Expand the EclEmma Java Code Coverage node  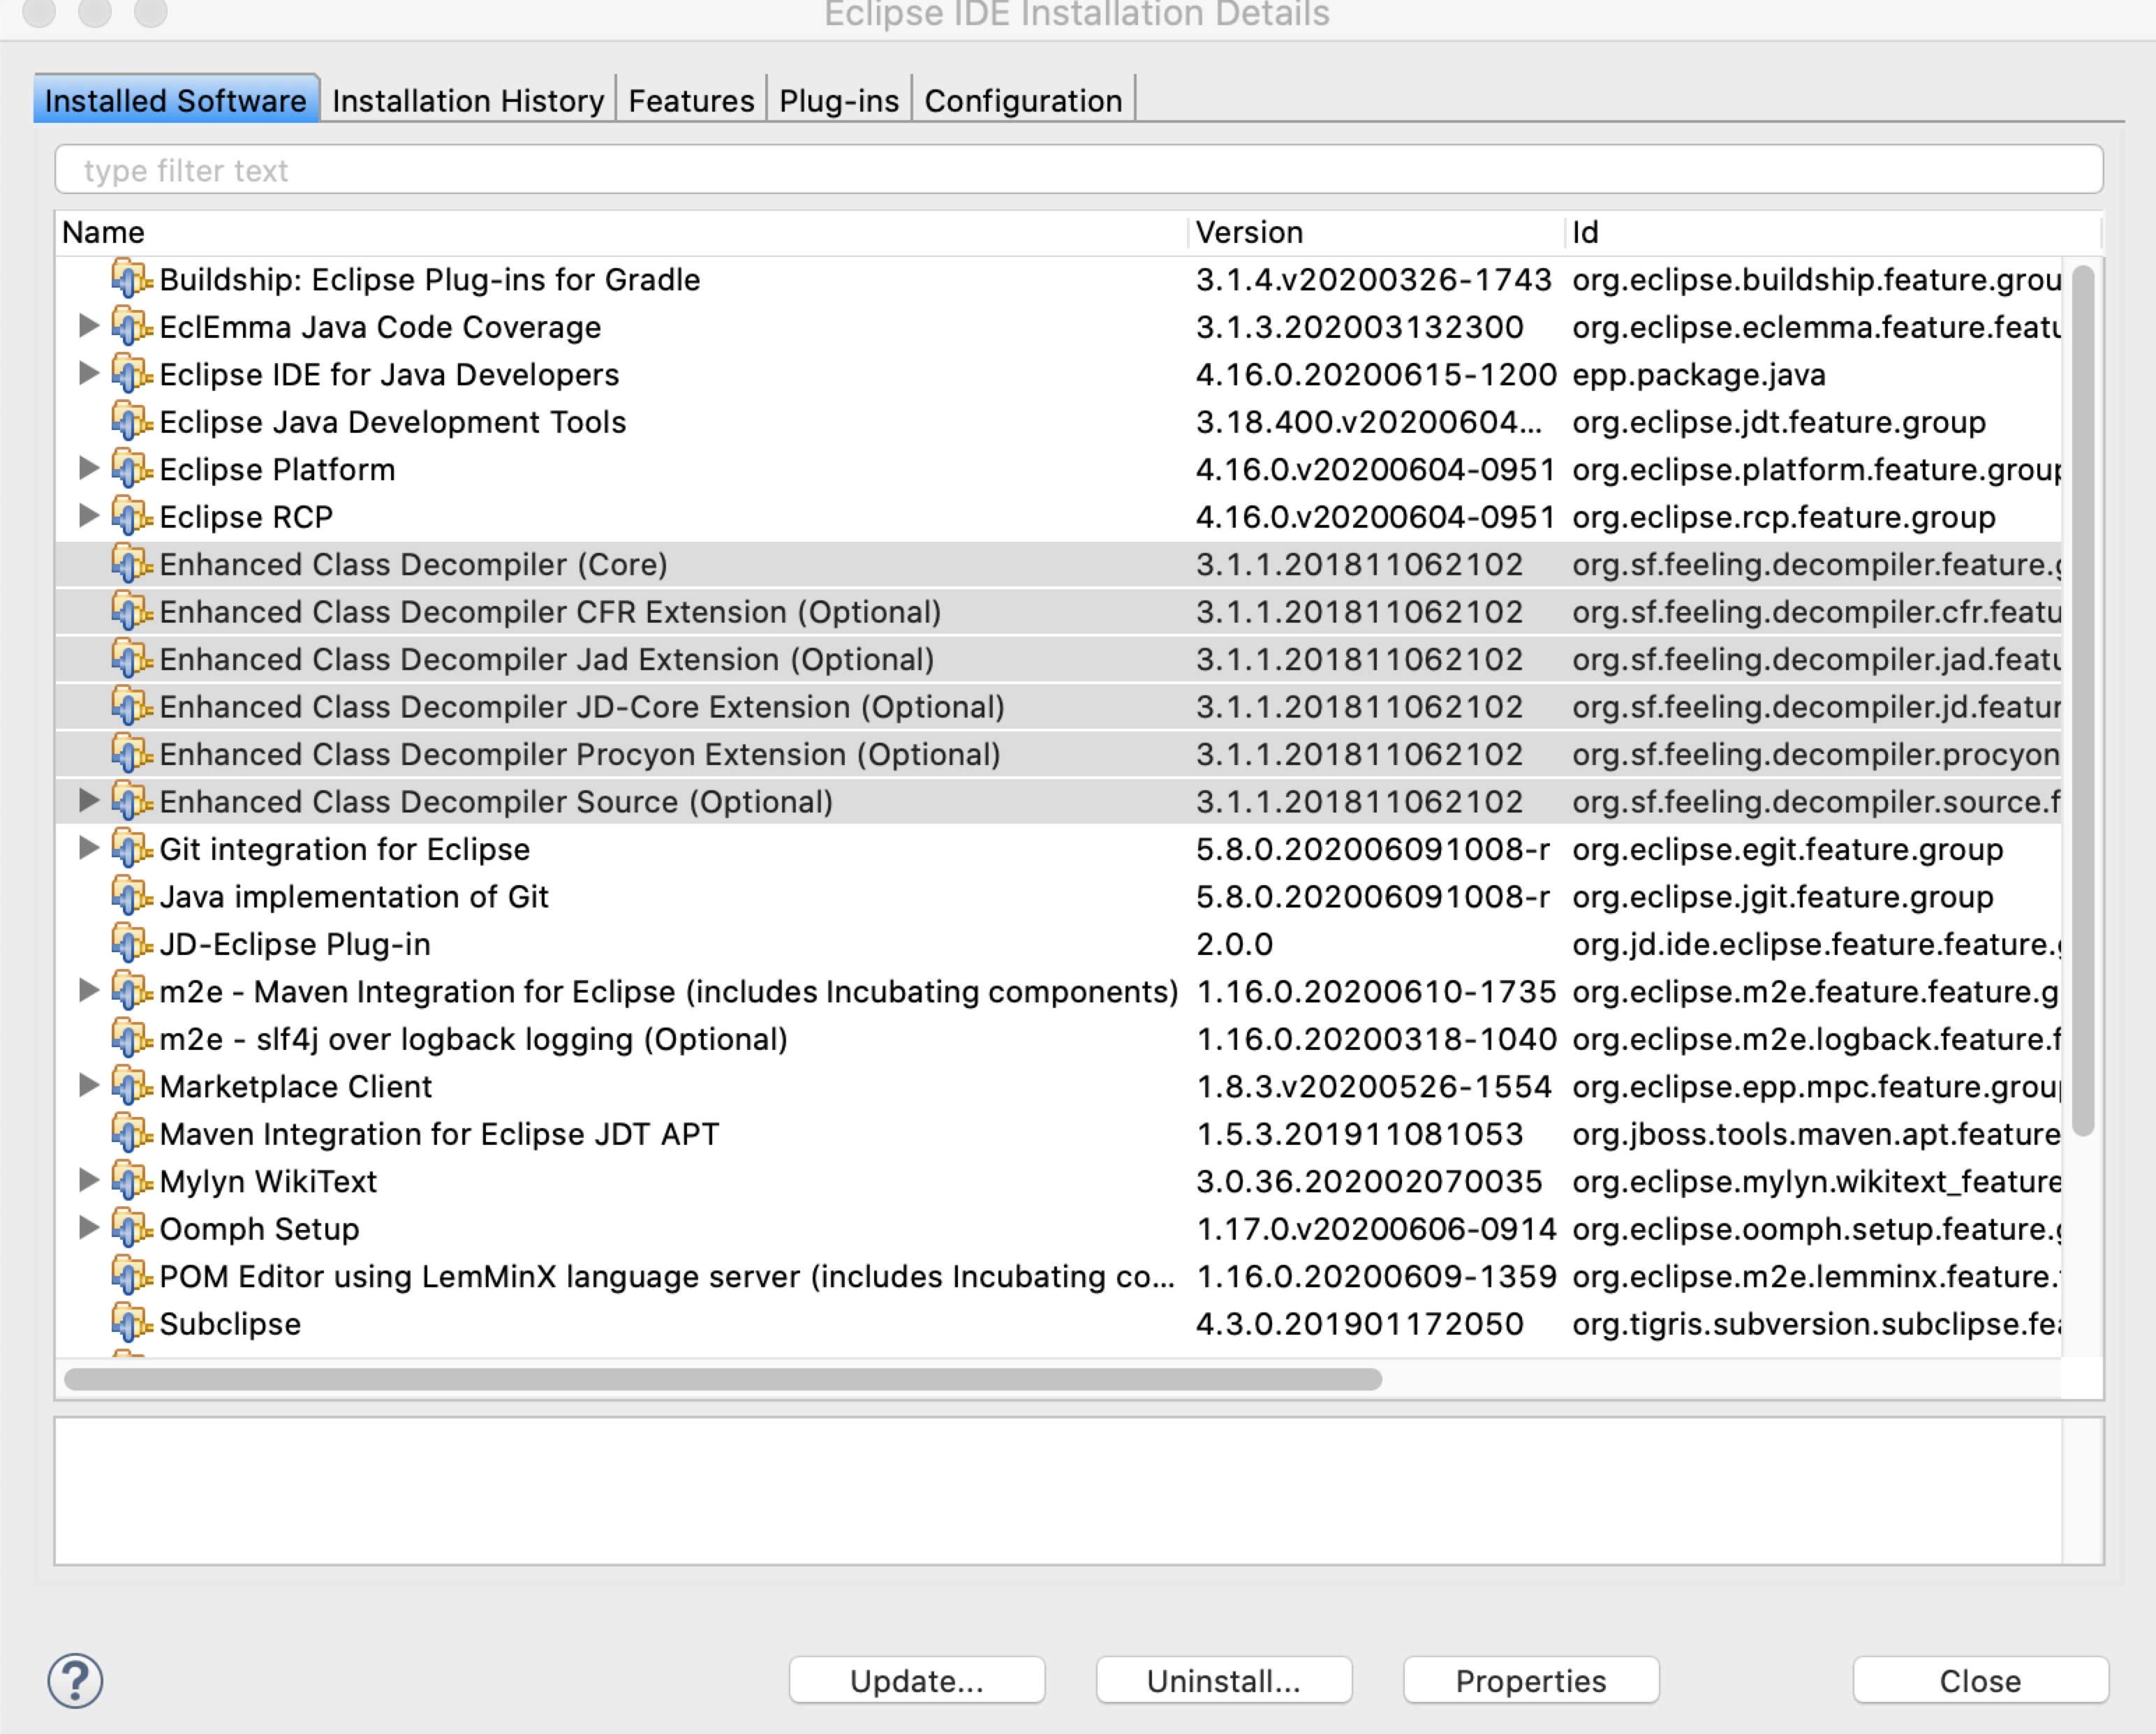click(x=89, y=325)
